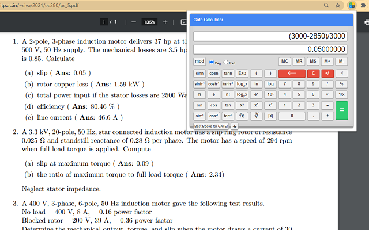Click the PDF zoom out minus icon
Image resolution: width=369 pixels, height=230 pixels.
[134, 22]
